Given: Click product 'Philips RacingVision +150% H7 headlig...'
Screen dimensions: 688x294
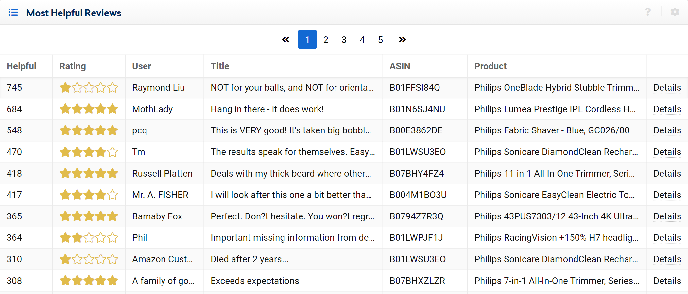Looking at the screenshot, I should point(556,238).
